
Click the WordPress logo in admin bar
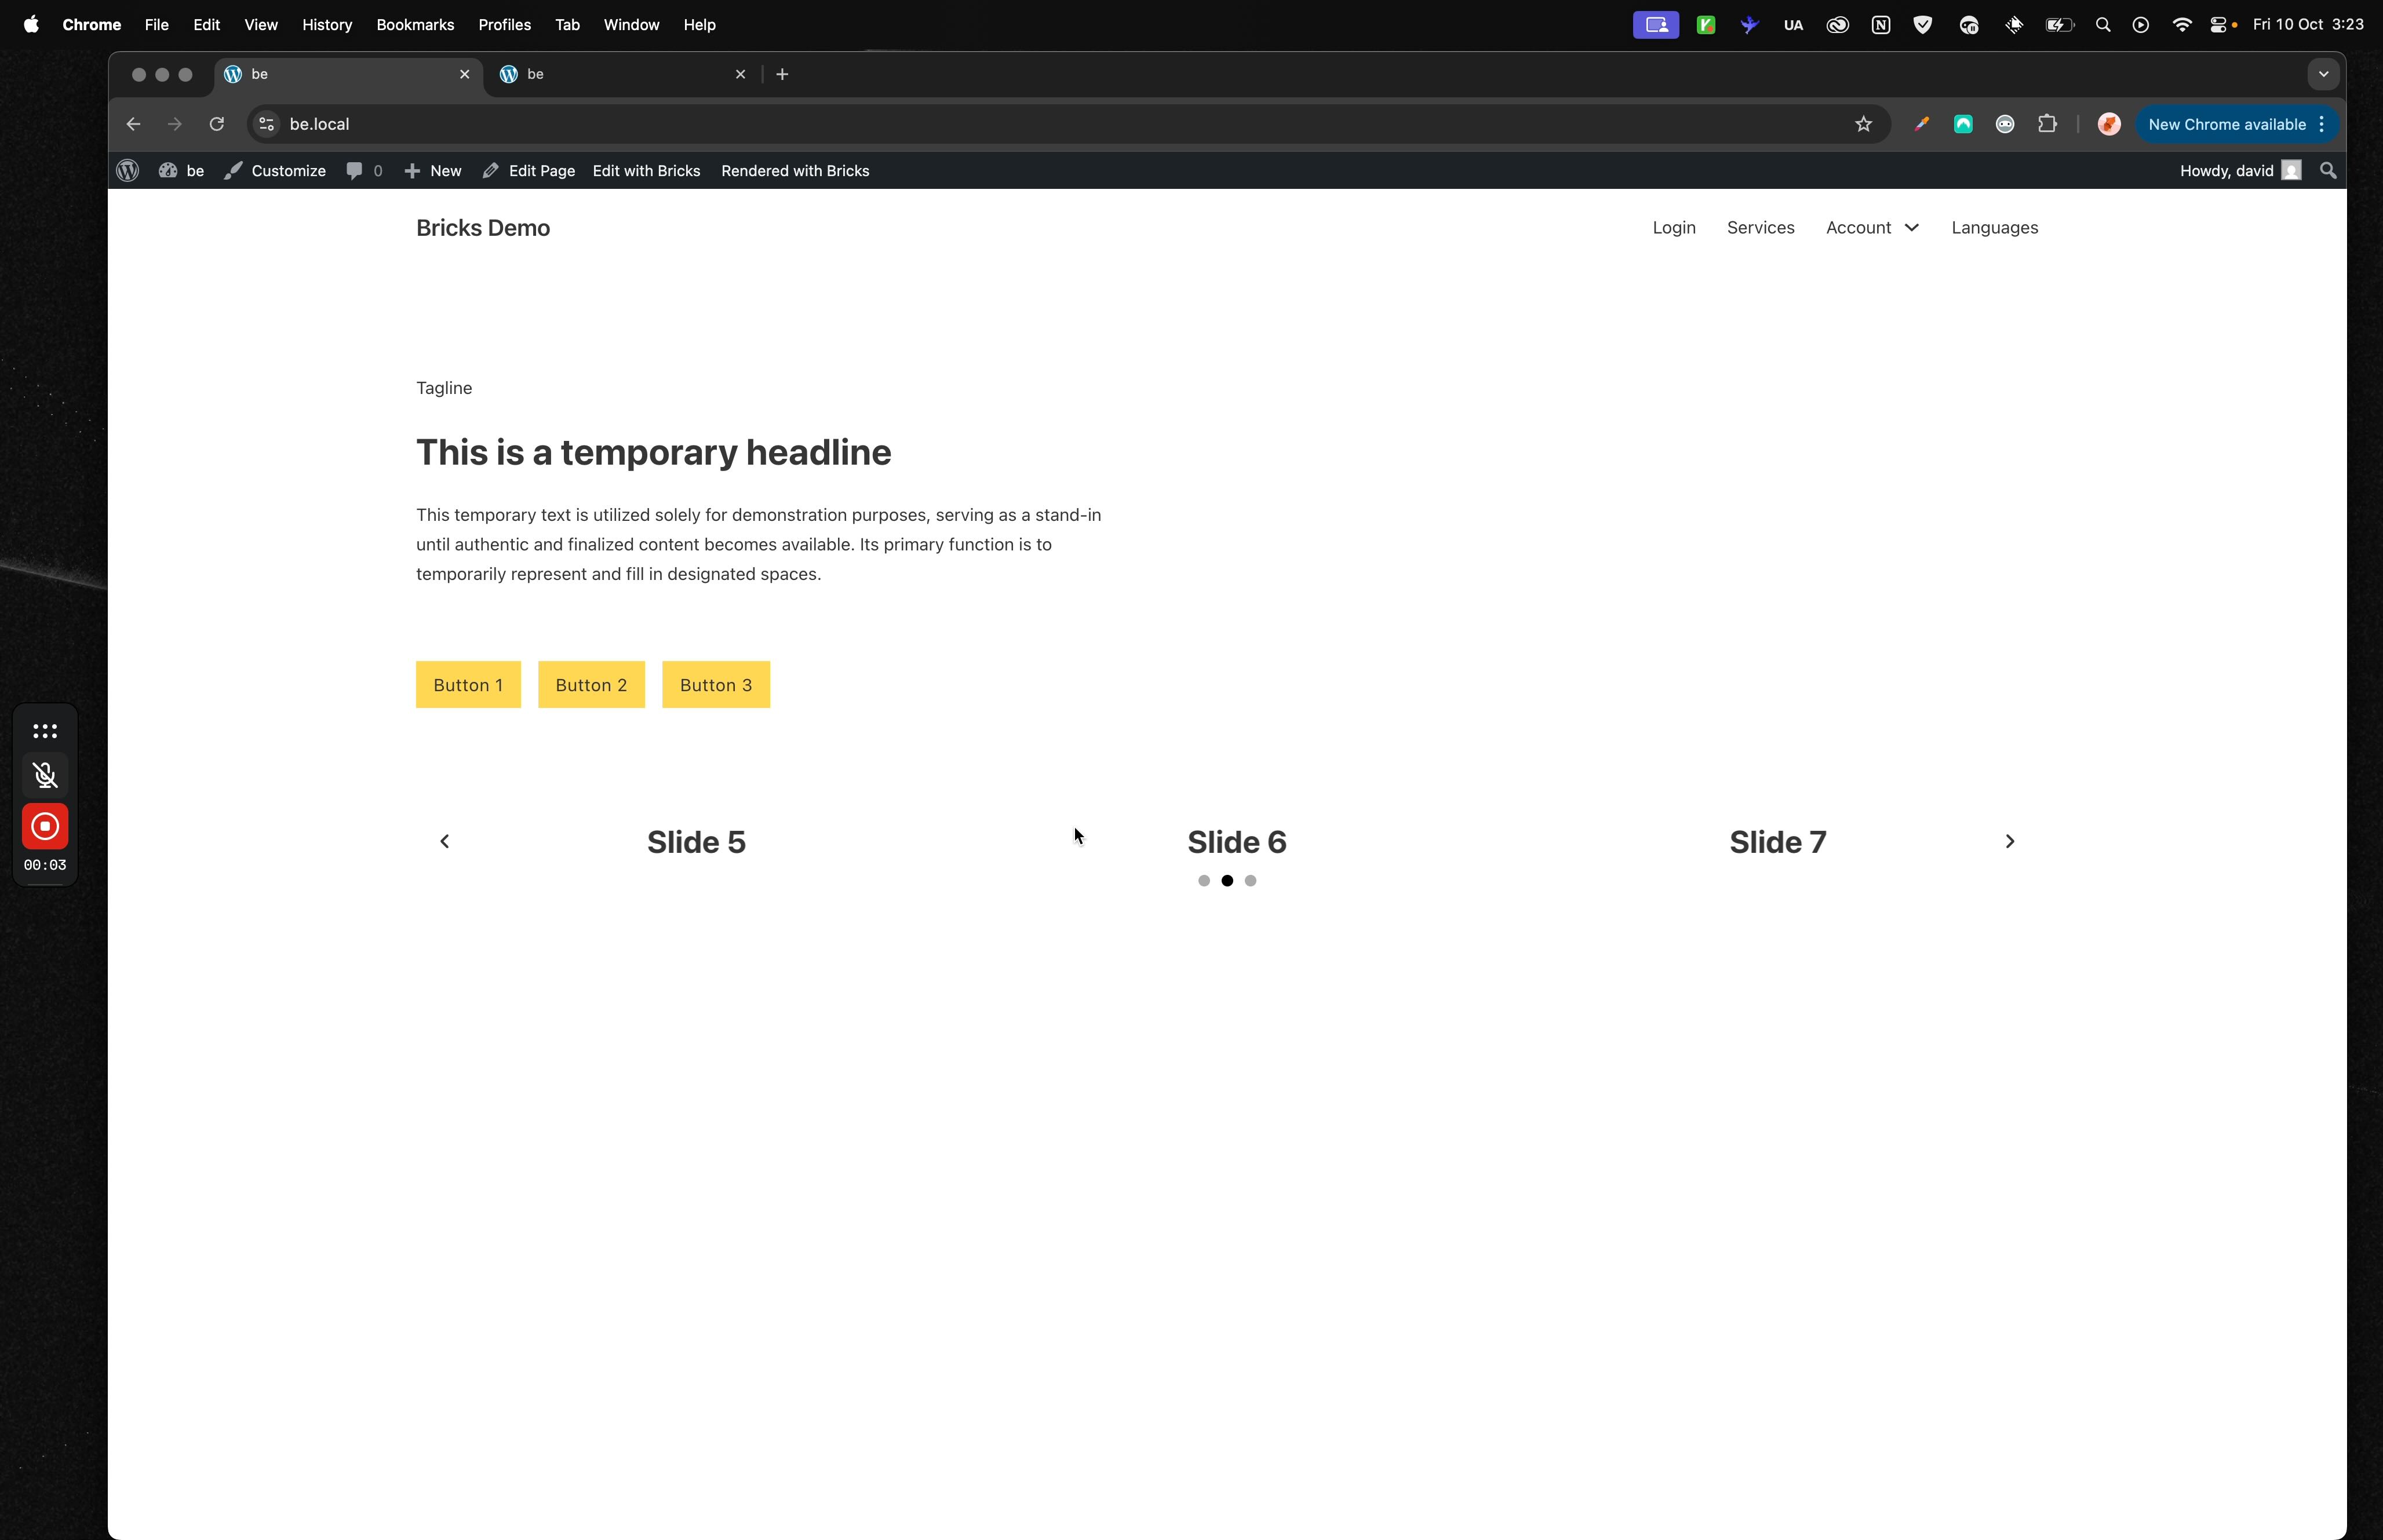tap(127, 171)
